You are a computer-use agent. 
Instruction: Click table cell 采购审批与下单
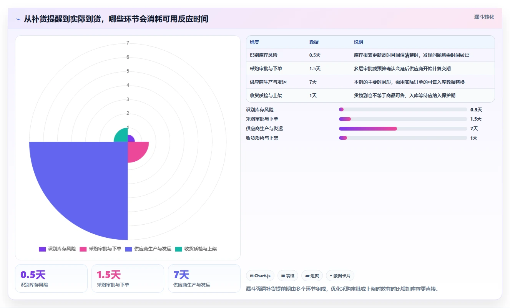pyautogui.click(x=266, y=69)
